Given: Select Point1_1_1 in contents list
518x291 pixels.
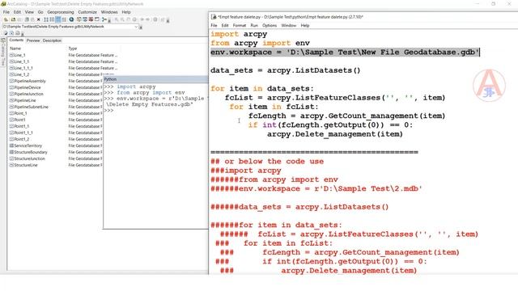Looking at the screenshot, I should (21, 133).
